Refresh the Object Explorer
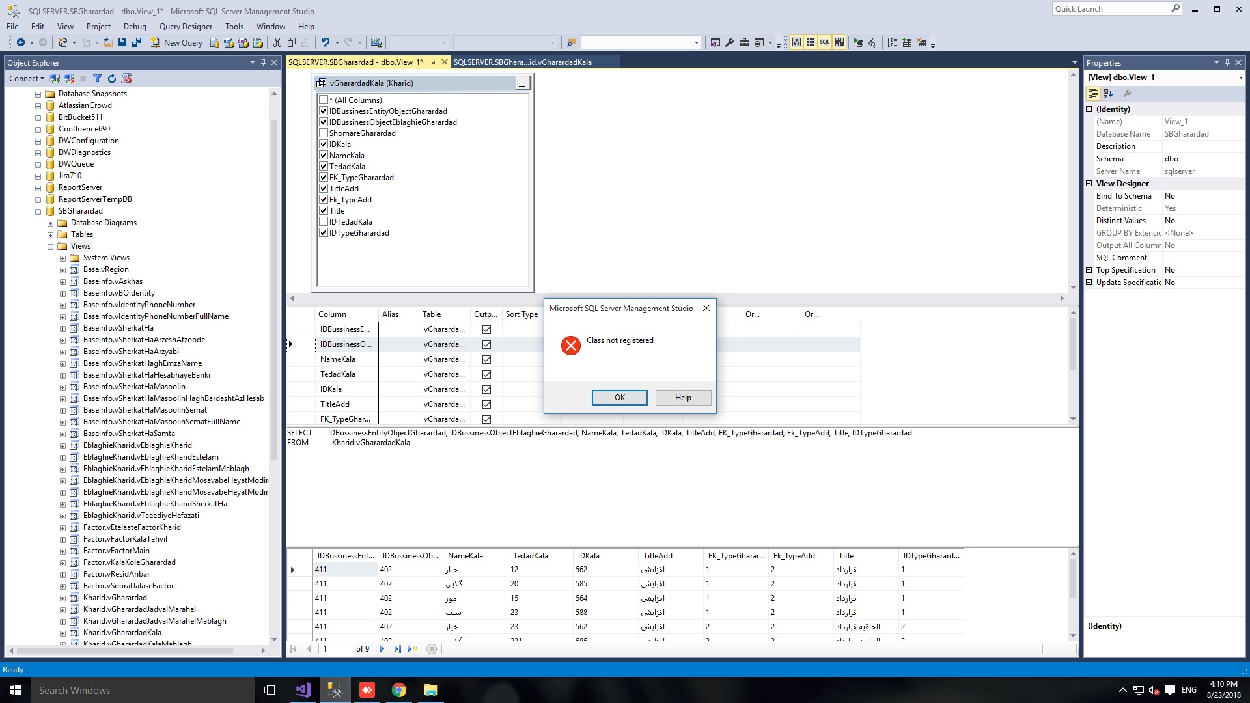1250x703 pixels. coord(112,79)
